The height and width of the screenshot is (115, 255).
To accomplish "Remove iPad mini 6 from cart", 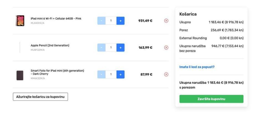I will (x=166, y=21).
